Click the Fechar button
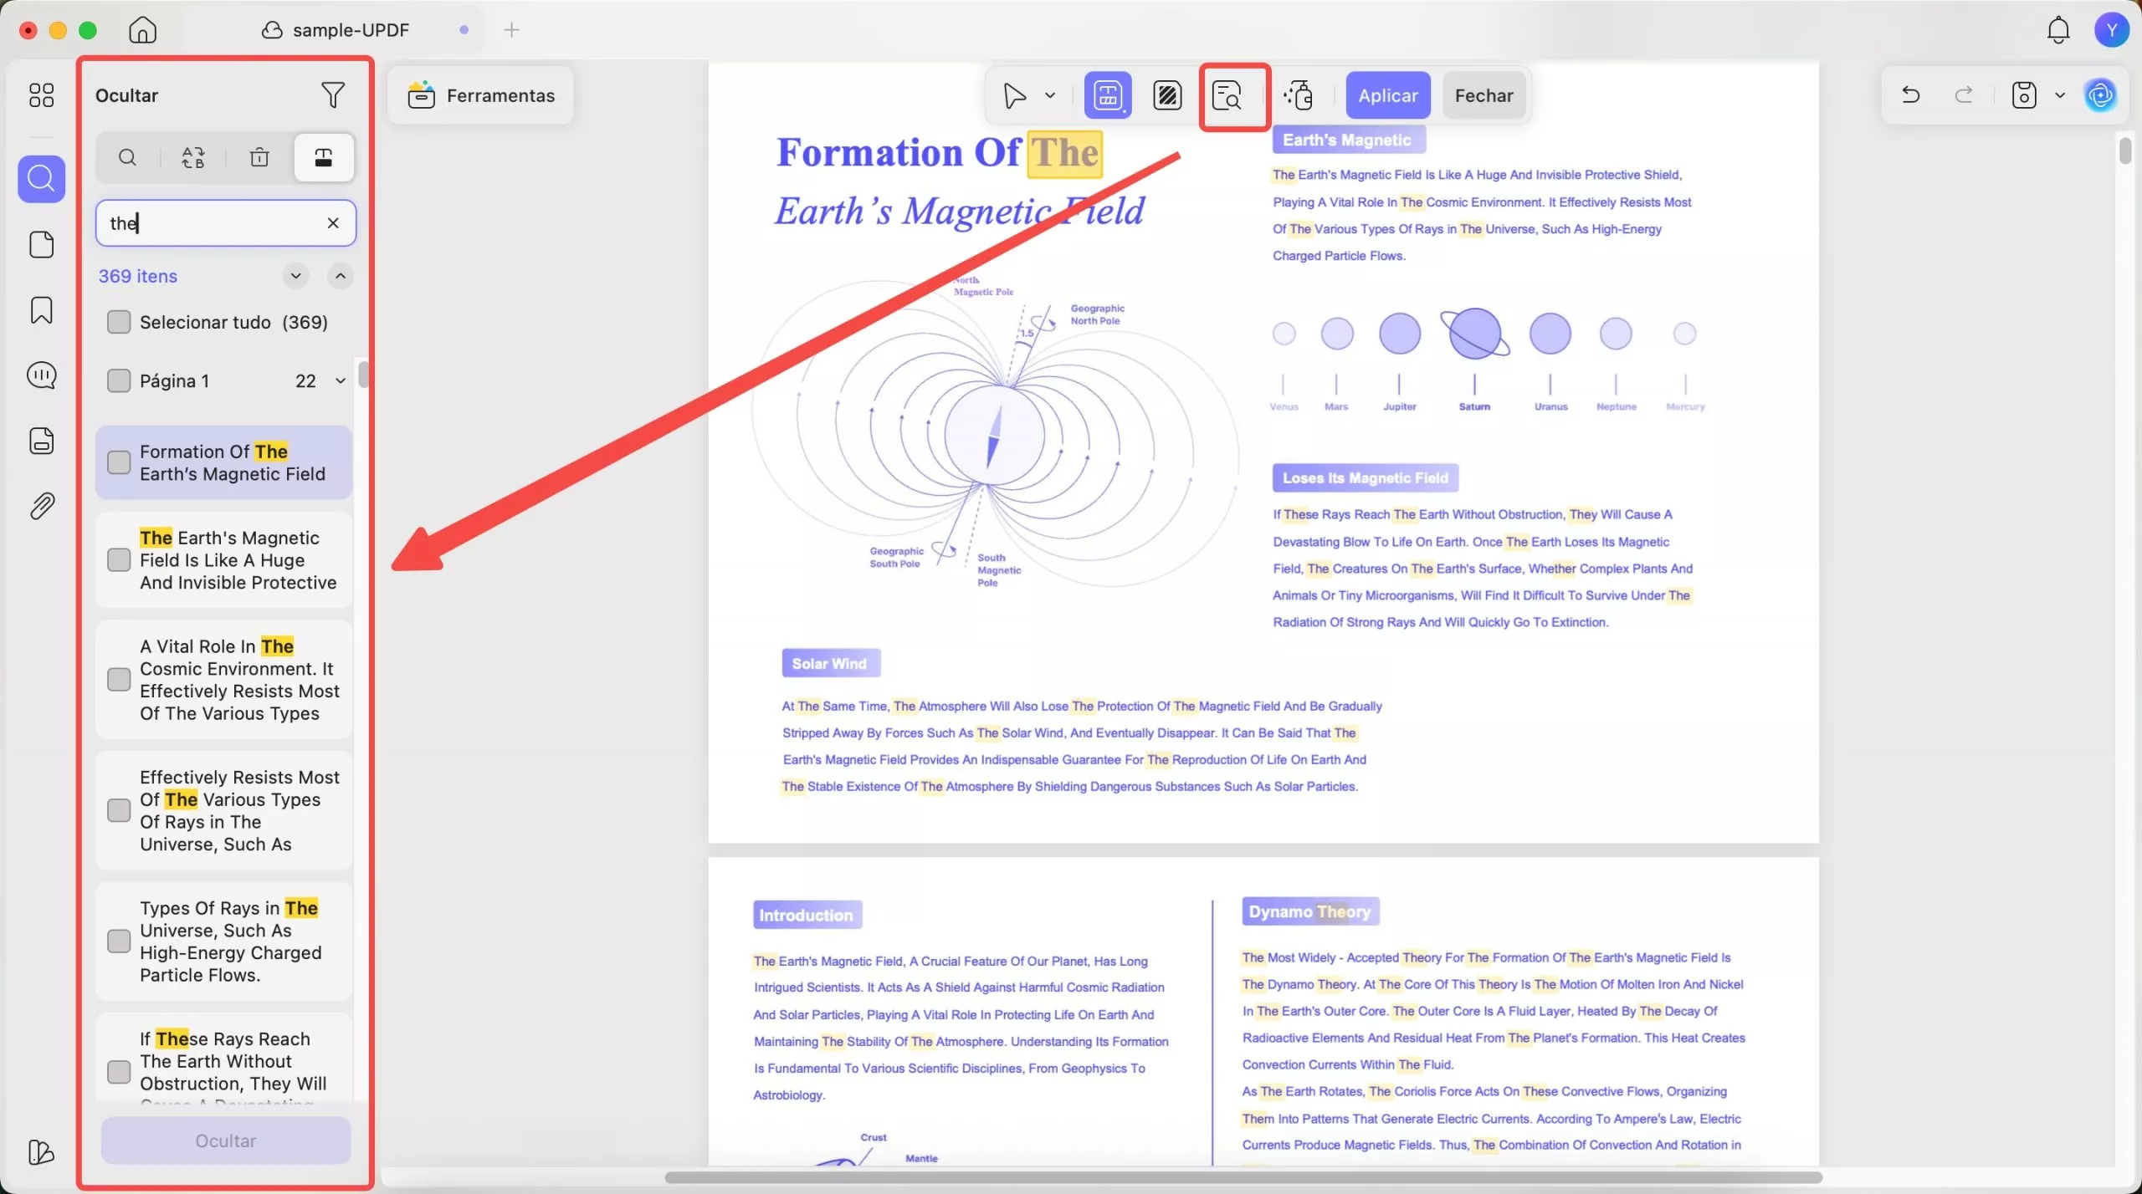 (x=1484, y=95)
